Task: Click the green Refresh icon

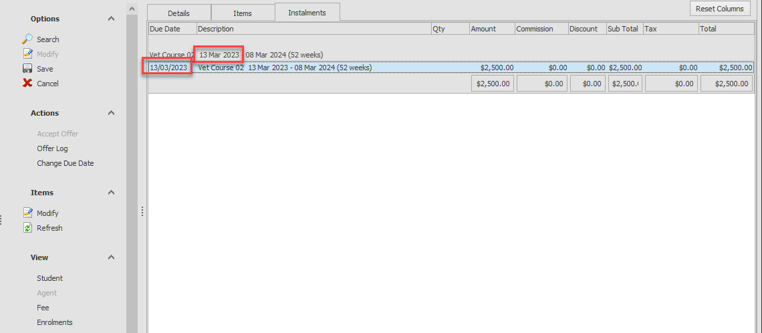Action: 27,228
